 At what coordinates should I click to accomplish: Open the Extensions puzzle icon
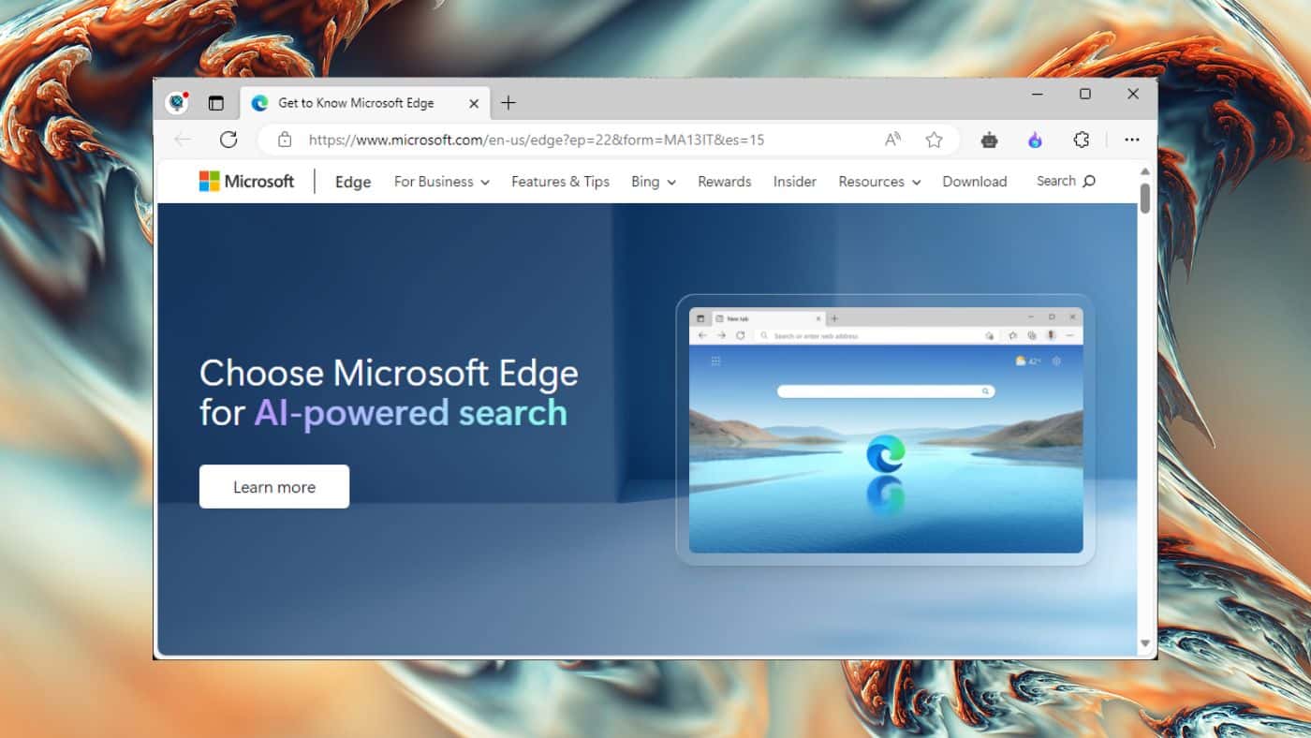click(1081, 140)
